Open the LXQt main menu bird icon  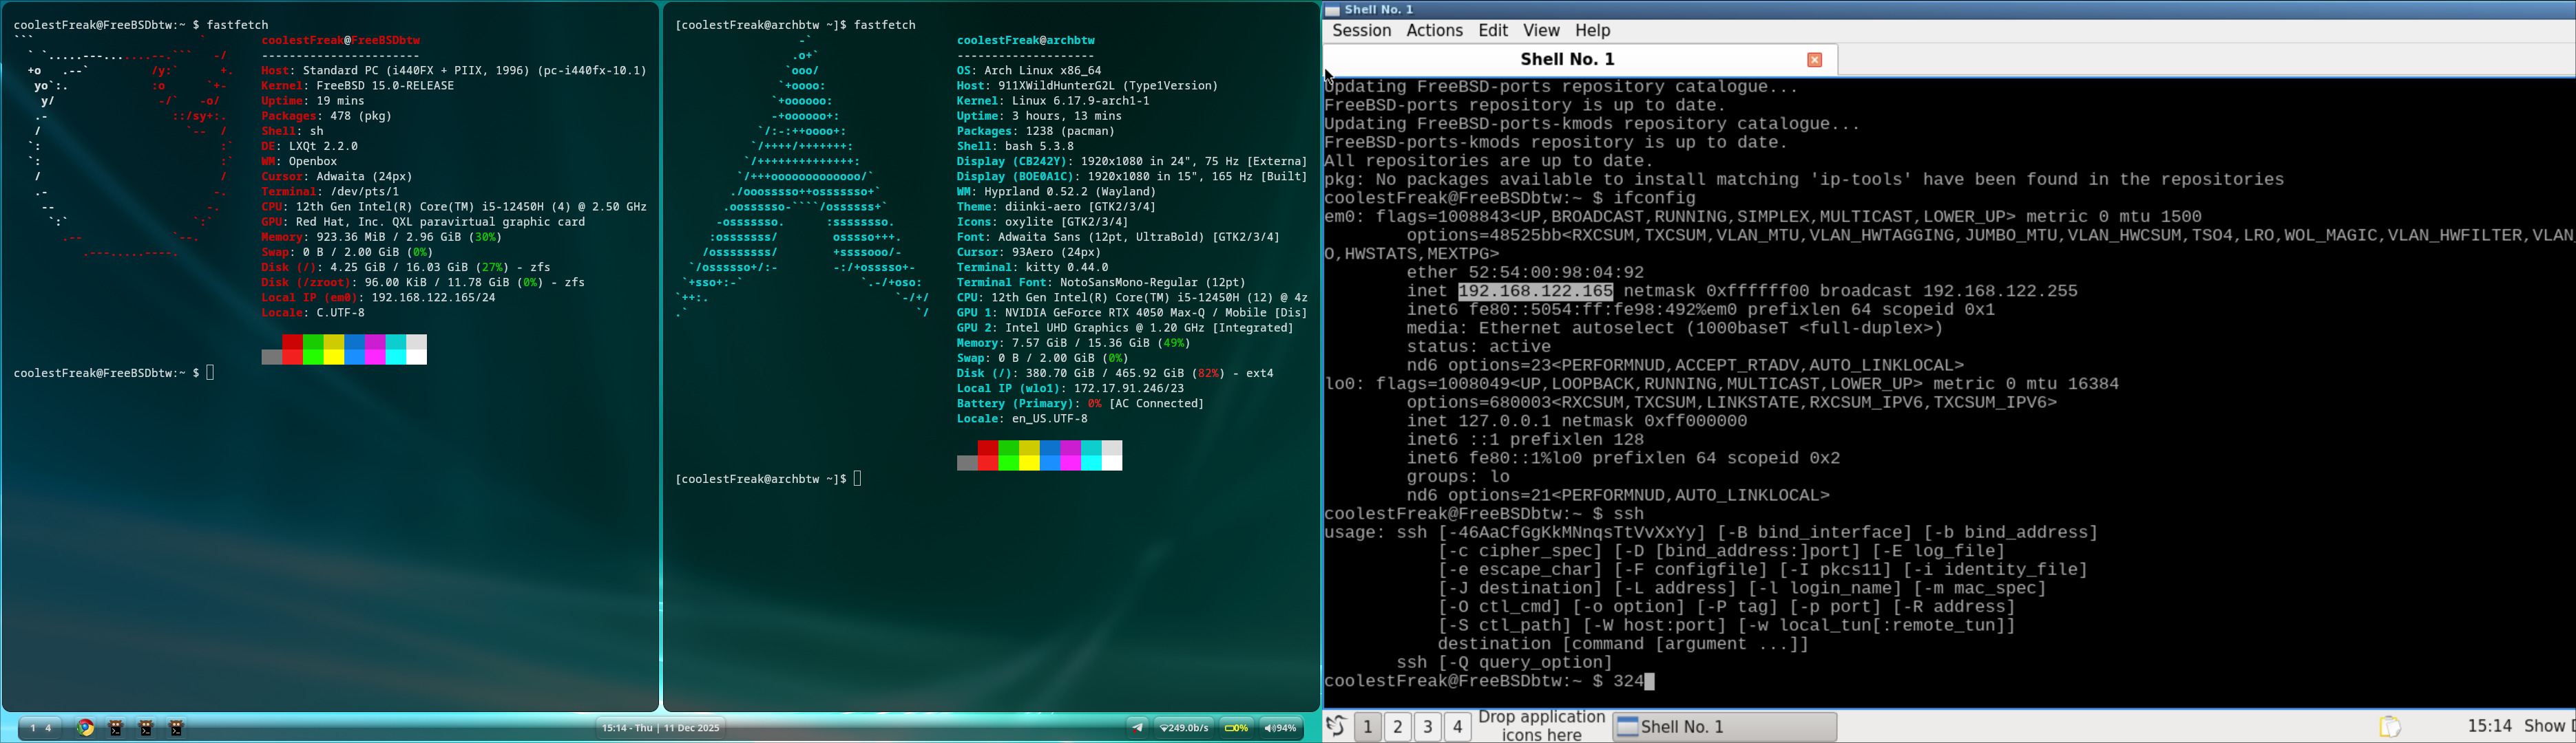click(1335, 726)
